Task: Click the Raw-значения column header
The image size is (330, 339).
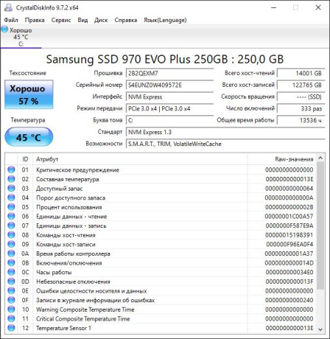Action: pos(282,159)
